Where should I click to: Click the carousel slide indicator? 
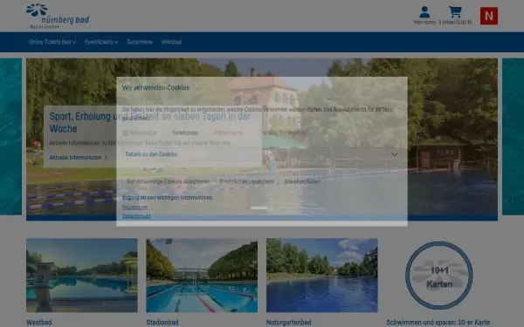[259, 208]
